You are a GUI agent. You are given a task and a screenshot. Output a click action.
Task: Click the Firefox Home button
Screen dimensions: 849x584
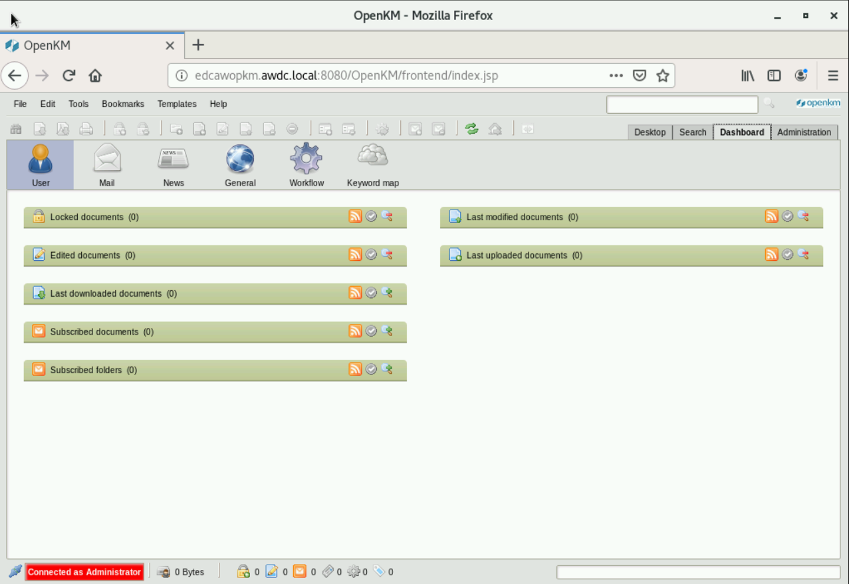tap(95, 75)
